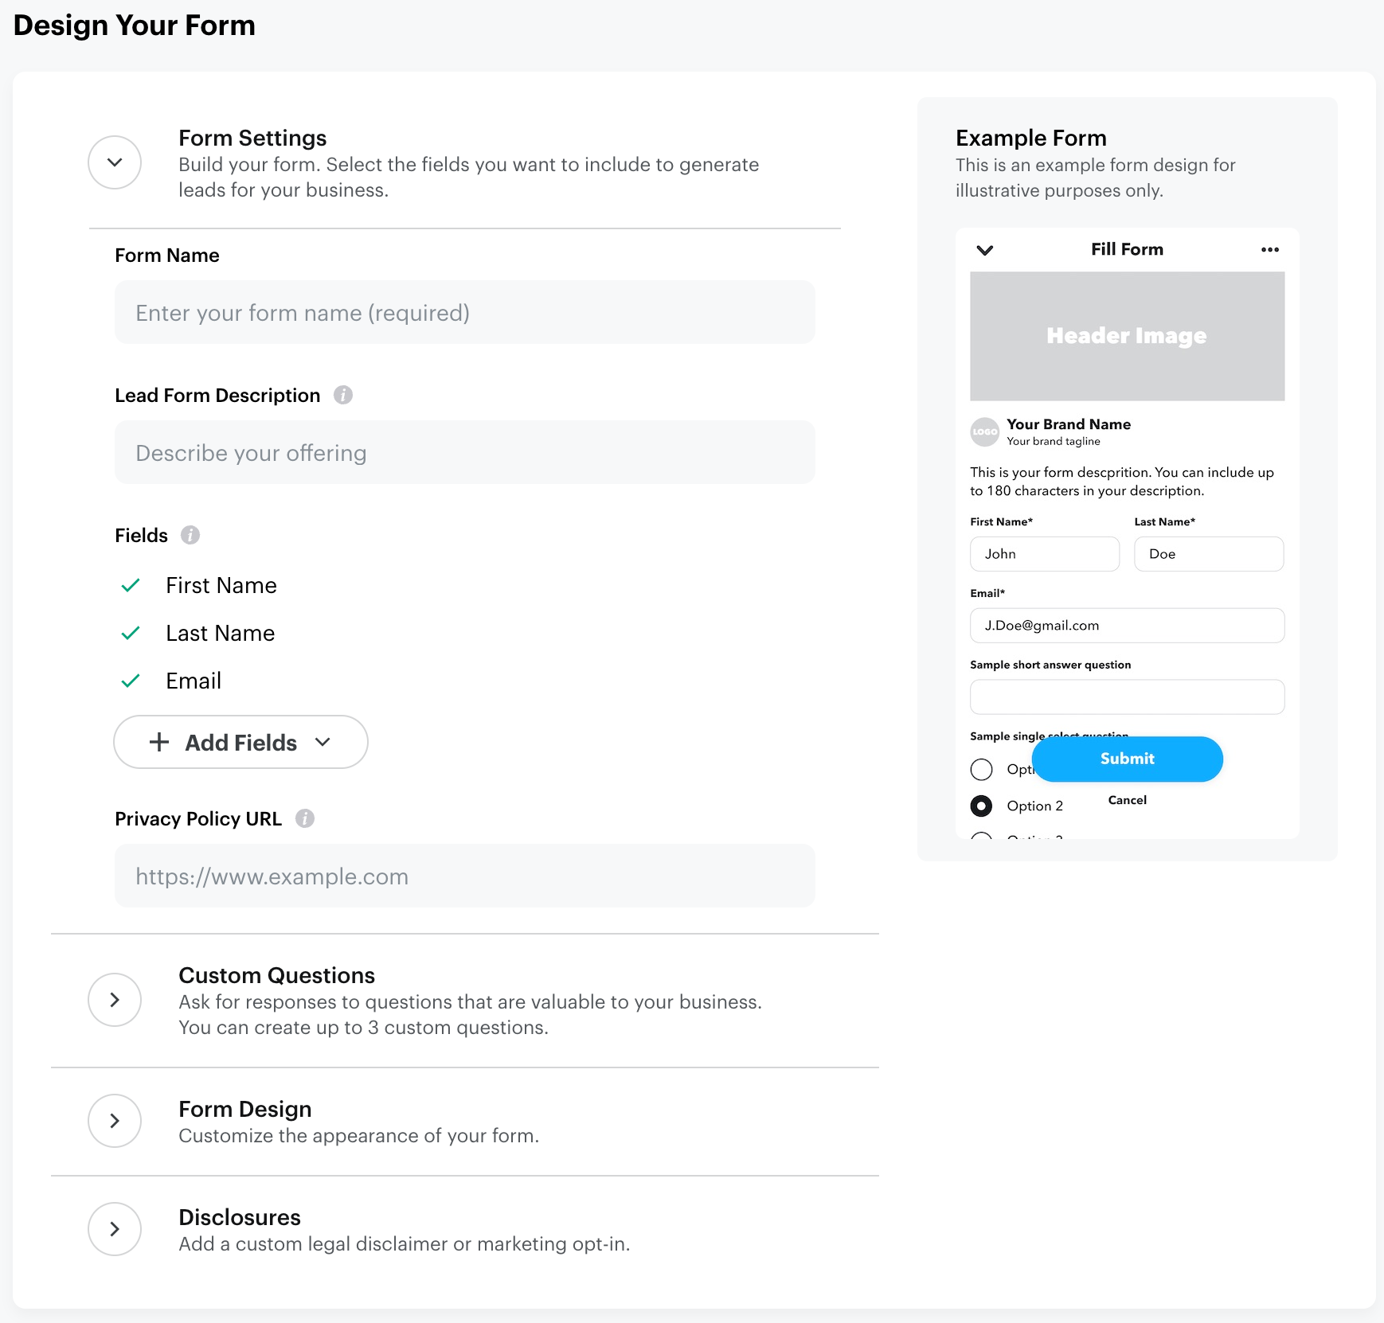
Task: Click the form name input field
Action: [464, 312]
